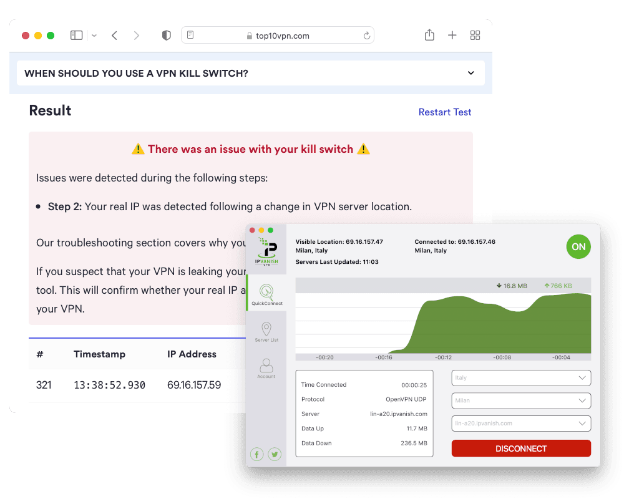Select the Timestamp column header
This screenshot has height=499, width=624.
99,354
